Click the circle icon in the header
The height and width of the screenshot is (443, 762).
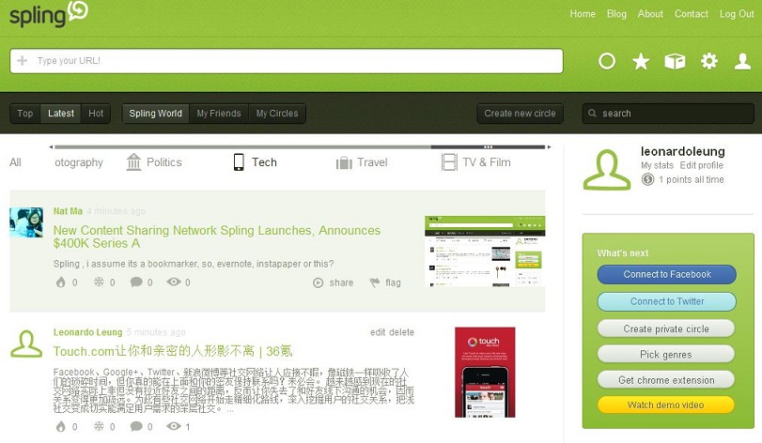[607, 61]
